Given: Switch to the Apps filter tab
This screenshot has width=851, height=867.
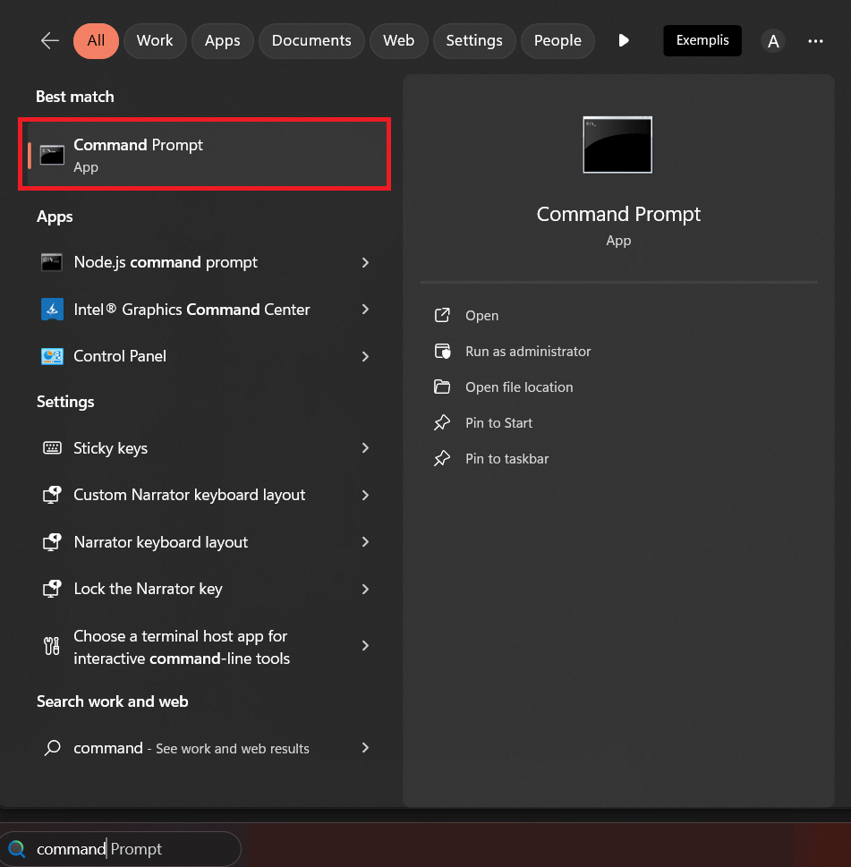Looking at the screenshot, I should click(x=222, y=40).
